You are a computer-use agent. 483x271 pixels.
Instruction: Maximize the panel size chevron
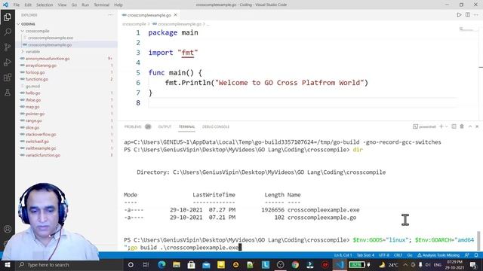(470, 126)
